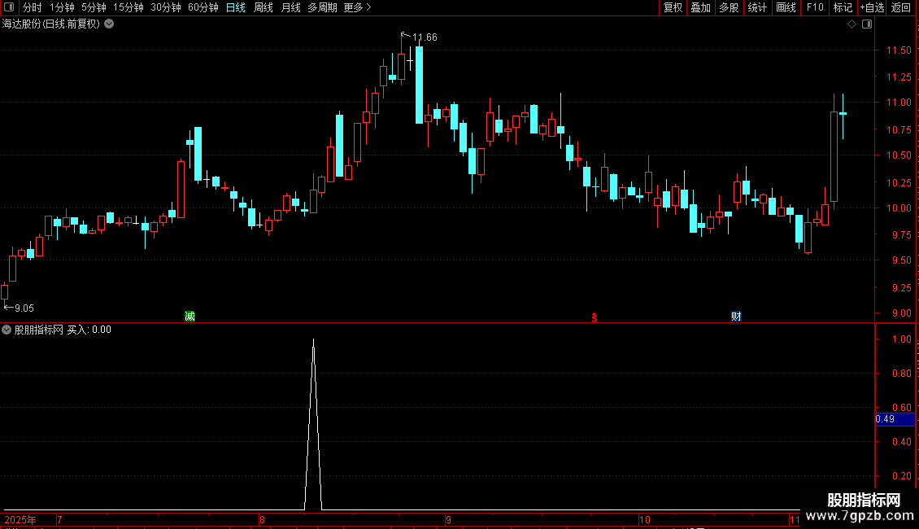Open F10 company information
919x529 pixels.
click(x=815, y=7)
